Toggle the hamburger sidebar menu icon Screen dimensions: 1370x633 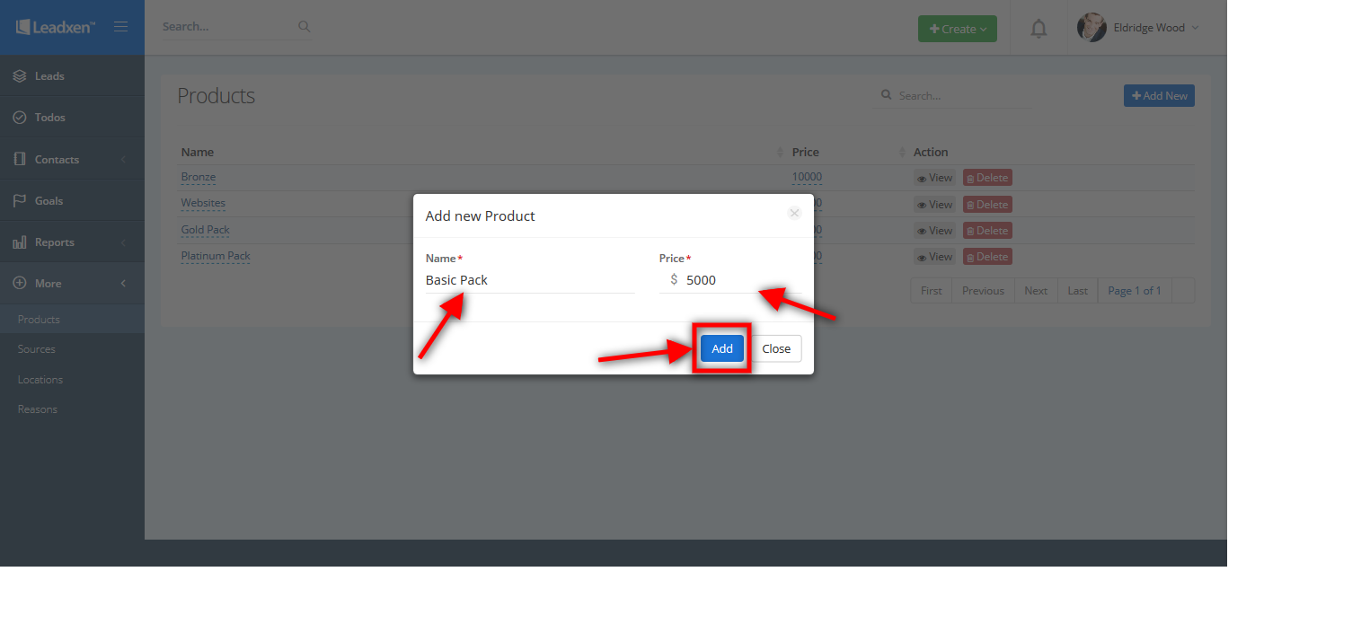[x=120, y=27]
